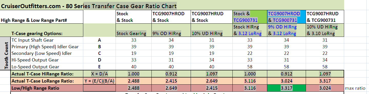The image size is (369, 94).
Task: Select tooth count 34 in TC Input Shaft row, TCG9007HROD & Stock
Action: (171, 40)
